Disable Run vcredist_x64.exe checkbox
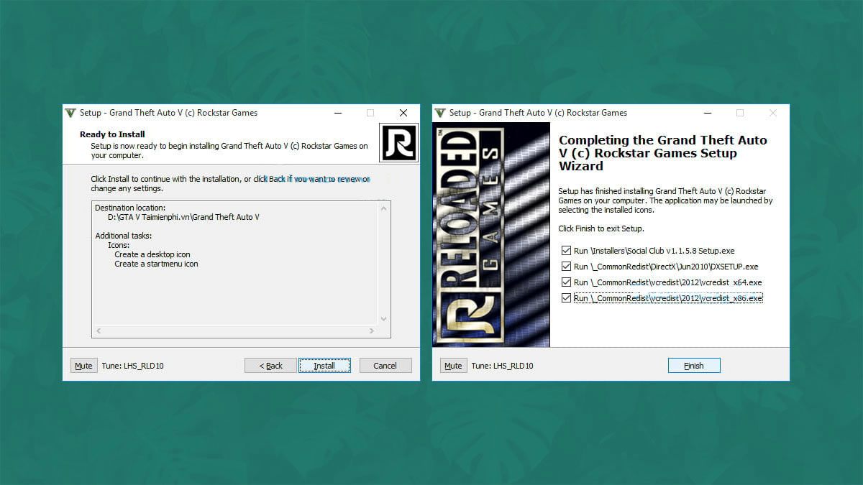The image size is (863, 485). tap(566, 282)
